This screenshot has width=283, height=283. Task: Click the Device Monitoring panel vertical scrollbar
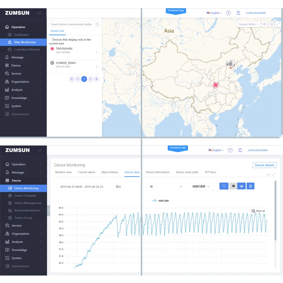tap(275, 212)
